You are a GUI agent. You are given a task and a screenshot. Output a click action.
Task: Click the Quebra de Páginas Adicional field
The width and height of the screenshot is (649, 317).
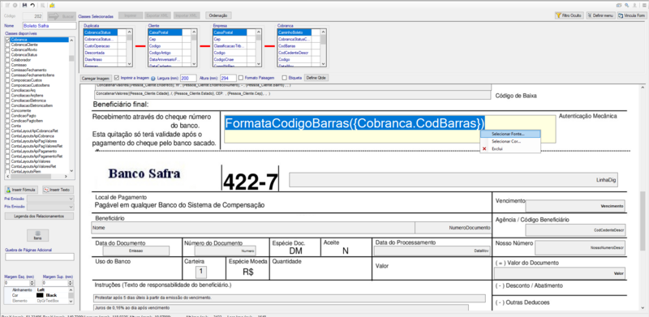(39, 257)
